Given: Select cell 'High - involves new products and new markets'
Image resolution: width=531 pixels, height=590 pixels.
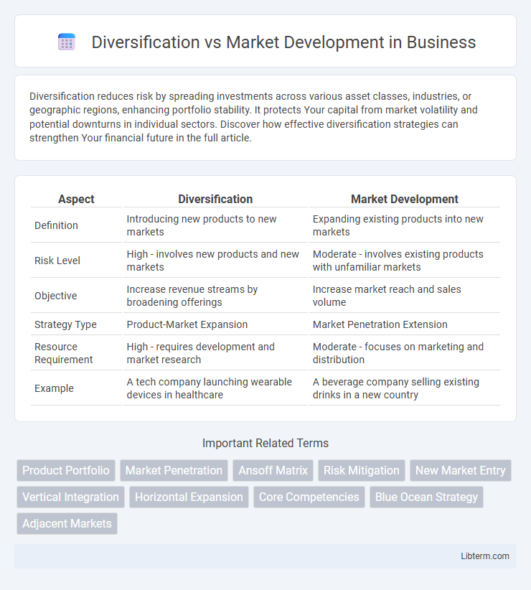Looking at the screenshot, I should pyautogui.click(x=215, y=261).
